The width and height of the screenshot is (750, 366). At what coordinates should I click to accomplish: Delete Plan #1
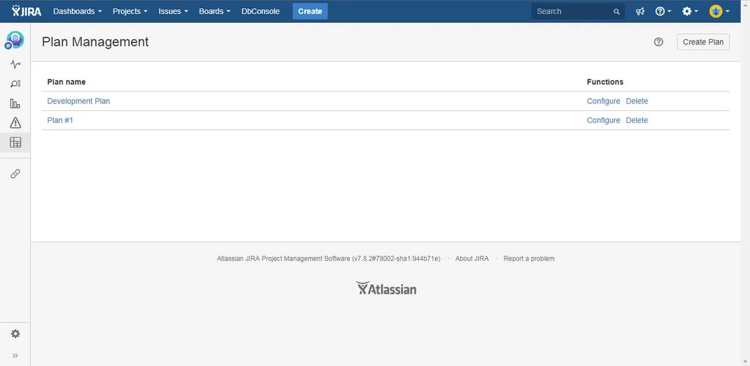point(637,120)
